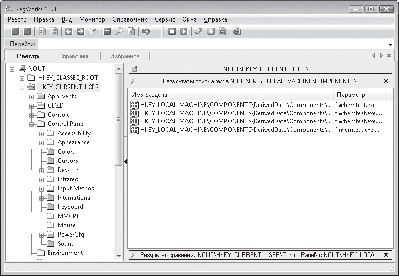Expand the Accessibility key node
This screenshot has width=399, height=276.
[x=42, y=133]
